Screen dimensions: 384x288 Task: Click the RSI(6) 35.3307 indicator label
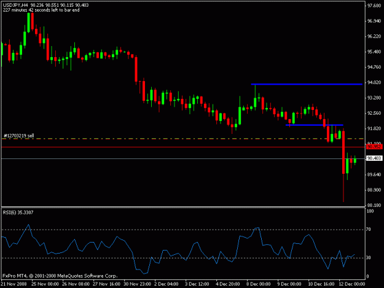point(18,212)
